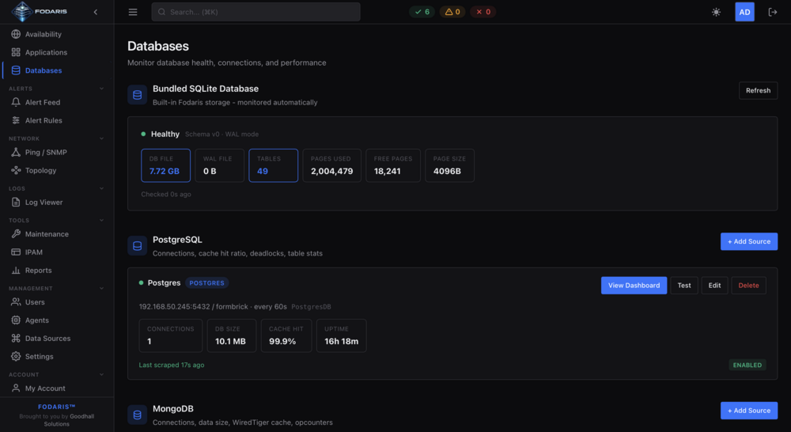791x432 pixels.
Task: Click the red error count badge
Action: coord(483,12)
